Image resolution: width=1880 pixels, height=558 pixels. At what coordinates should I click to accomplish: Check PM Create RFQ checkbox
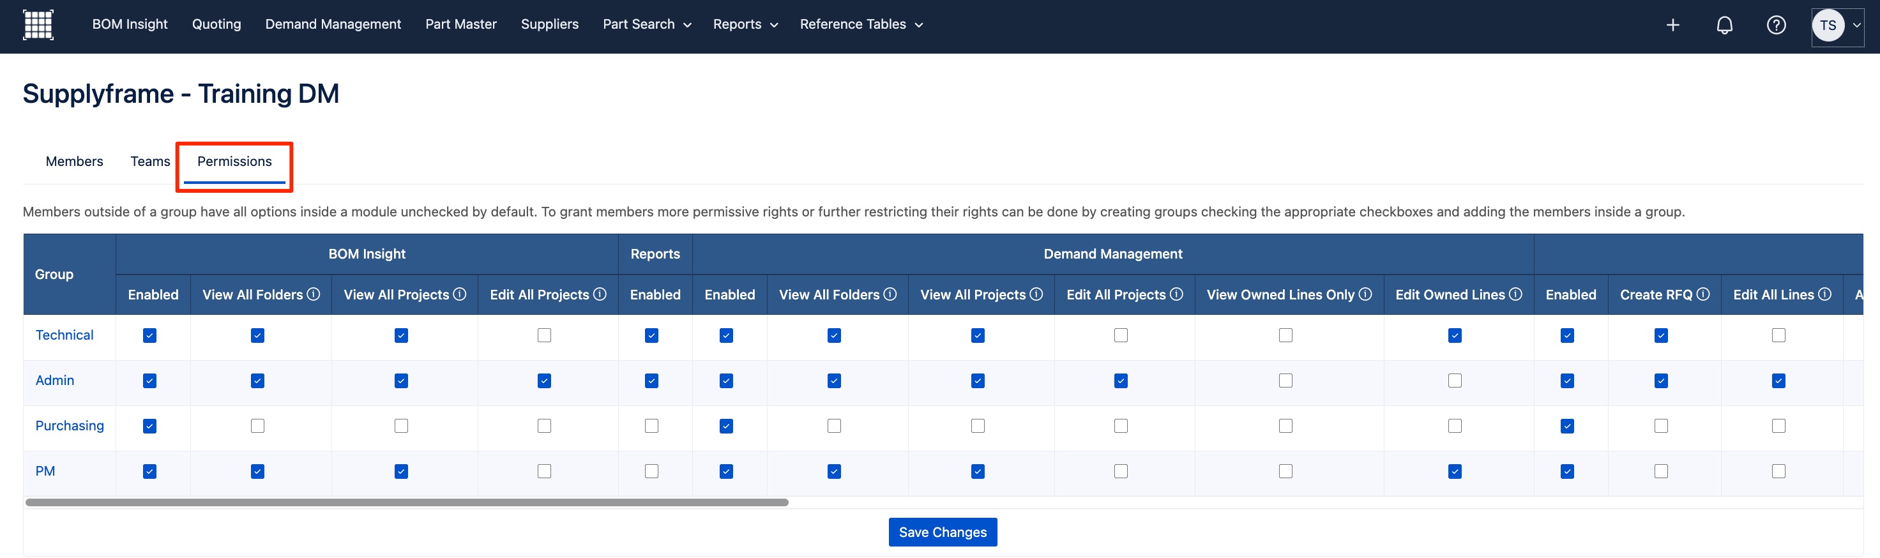coord(1661,471)
